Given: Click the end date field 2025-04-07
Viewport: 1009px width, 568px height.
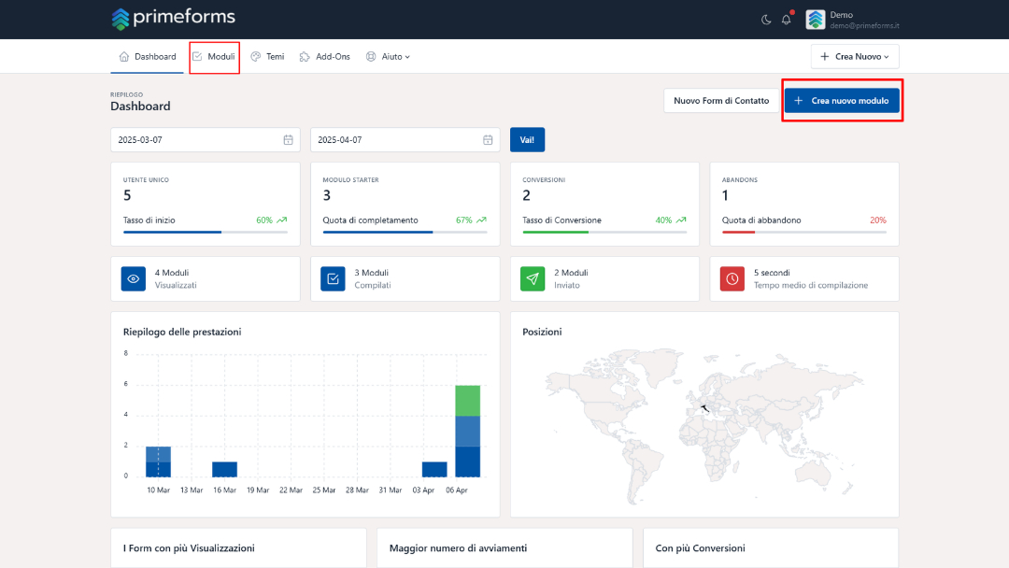Looking at the screenshot, I should click(405, 139).
